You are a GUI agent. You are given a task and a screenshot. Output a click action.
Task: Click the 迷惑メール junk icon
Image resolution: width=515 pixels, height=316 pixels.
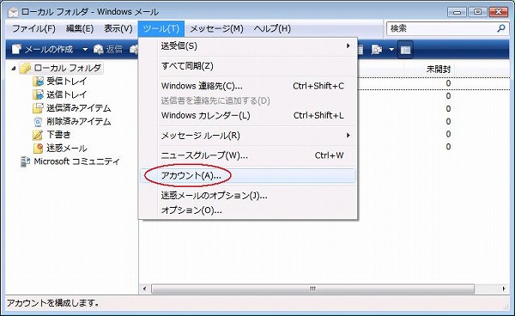coord(38,149)
